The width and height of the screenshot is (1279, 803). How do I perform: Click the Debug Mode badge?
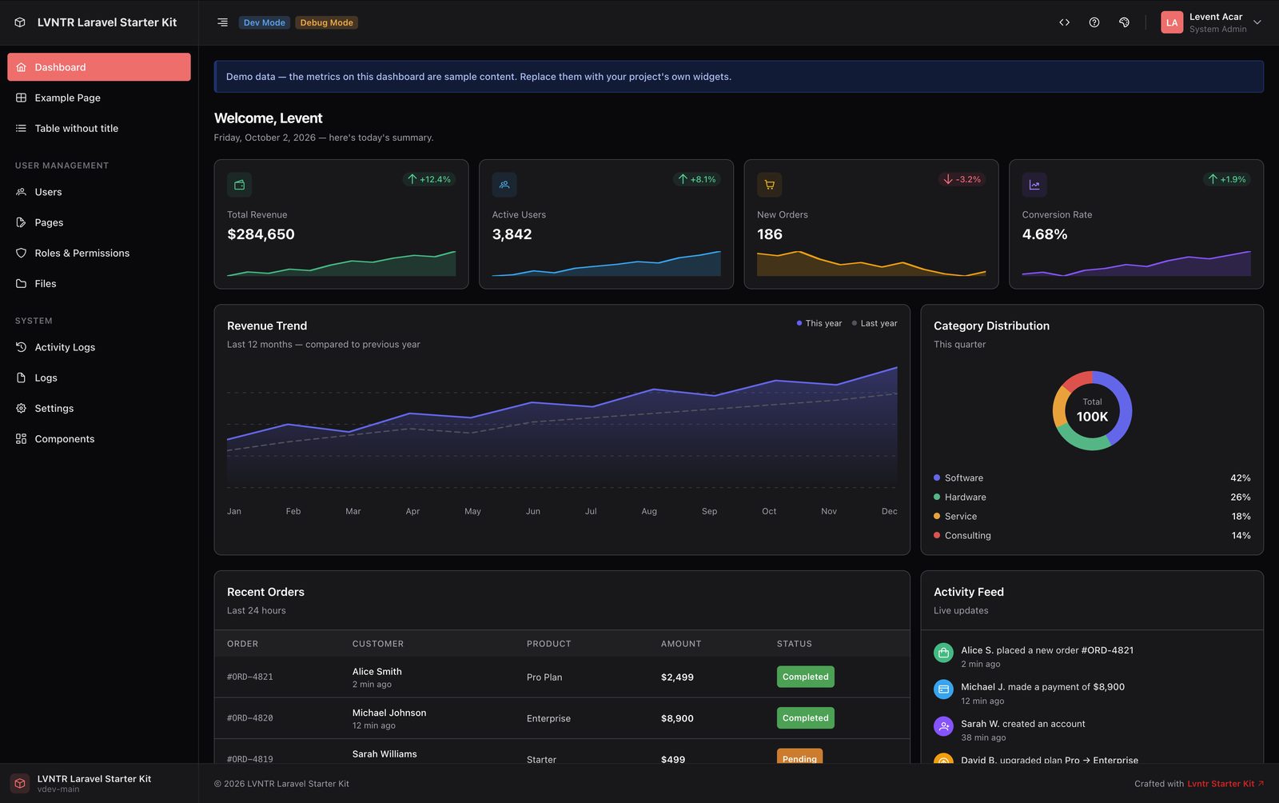[x=326, y=22]
